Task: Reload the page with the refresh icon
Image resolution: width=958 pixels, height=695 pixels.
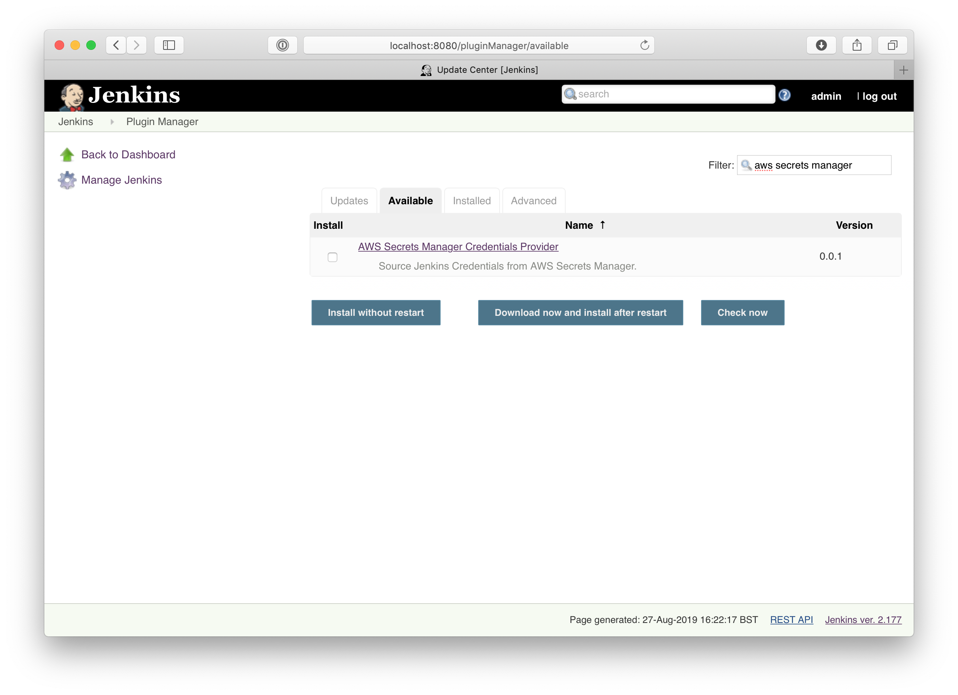Action: [x=644, y=45]
